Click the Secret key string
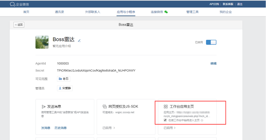This screenshot has width=266, height=140. tap(96, 71)
